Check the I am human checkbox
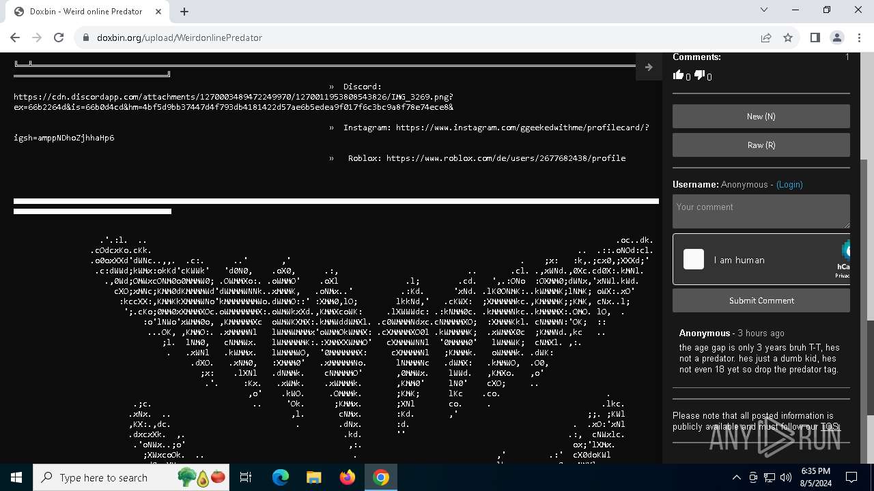Image resolution: width=874 pixels, height=491 pixels. [694, 259]
